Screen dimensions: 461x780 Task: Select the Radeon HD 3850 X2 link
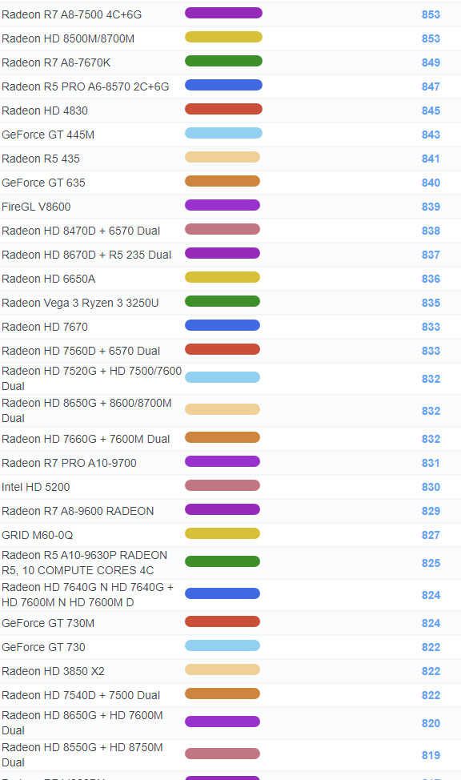tap(53, 671)
